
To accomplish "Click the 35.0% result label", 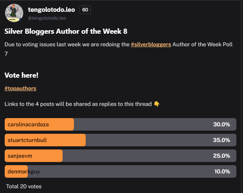I will (x=221, y=140).
